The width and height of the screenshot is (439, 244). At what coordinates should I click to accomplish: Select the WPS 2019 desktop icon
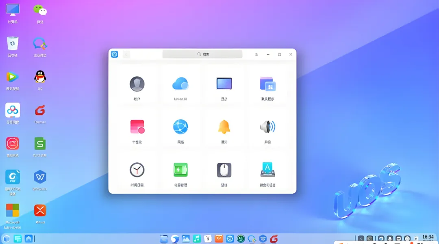(x=40, y=180)
